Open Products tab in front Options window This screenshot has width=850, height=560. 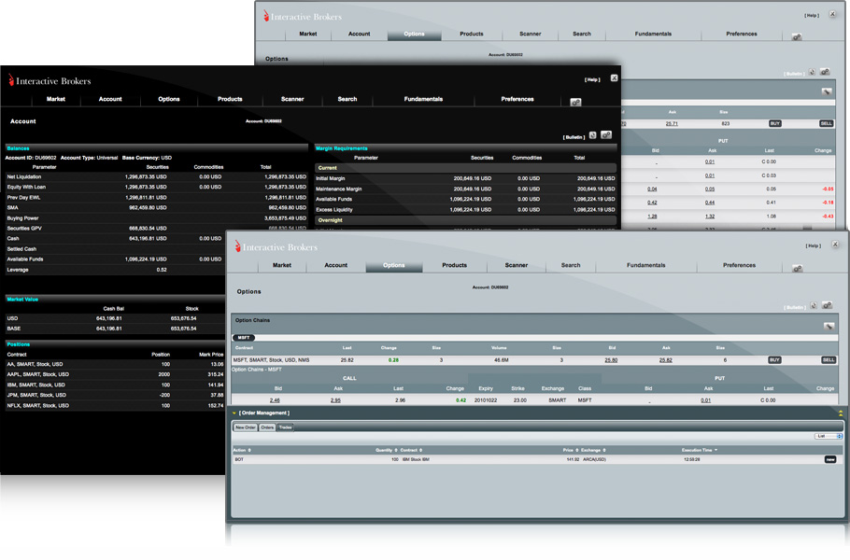pyautogui.click(x=454, y=265)
